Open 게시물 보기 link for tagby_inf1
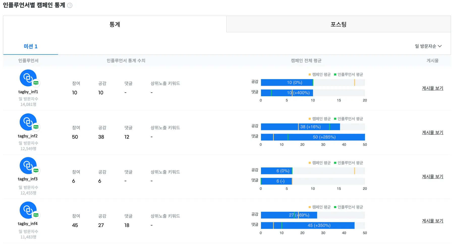This screenshot has height=248, width=453. (432, 88)
